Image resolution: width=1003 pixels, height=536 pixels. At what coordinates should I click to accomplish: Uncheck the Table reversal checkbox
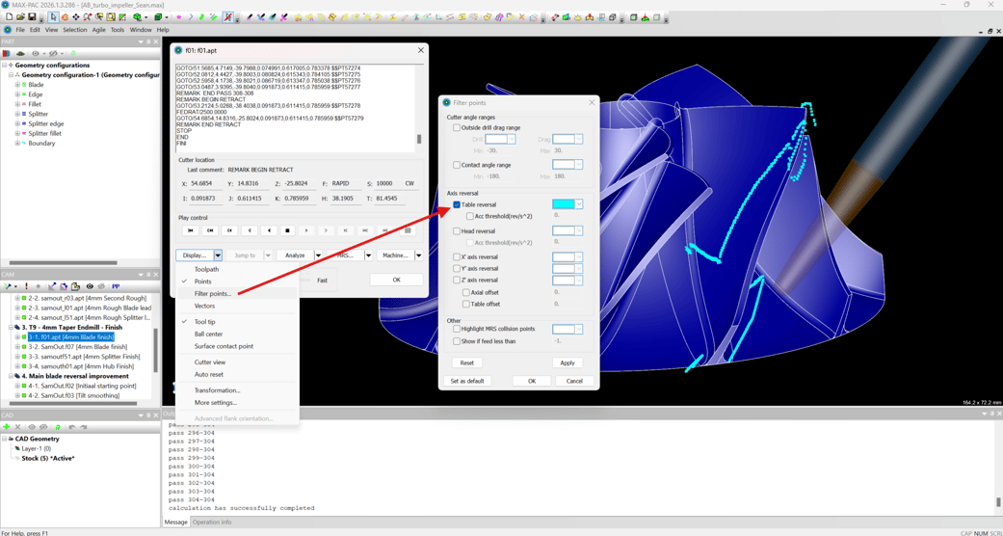coord(457,204)
